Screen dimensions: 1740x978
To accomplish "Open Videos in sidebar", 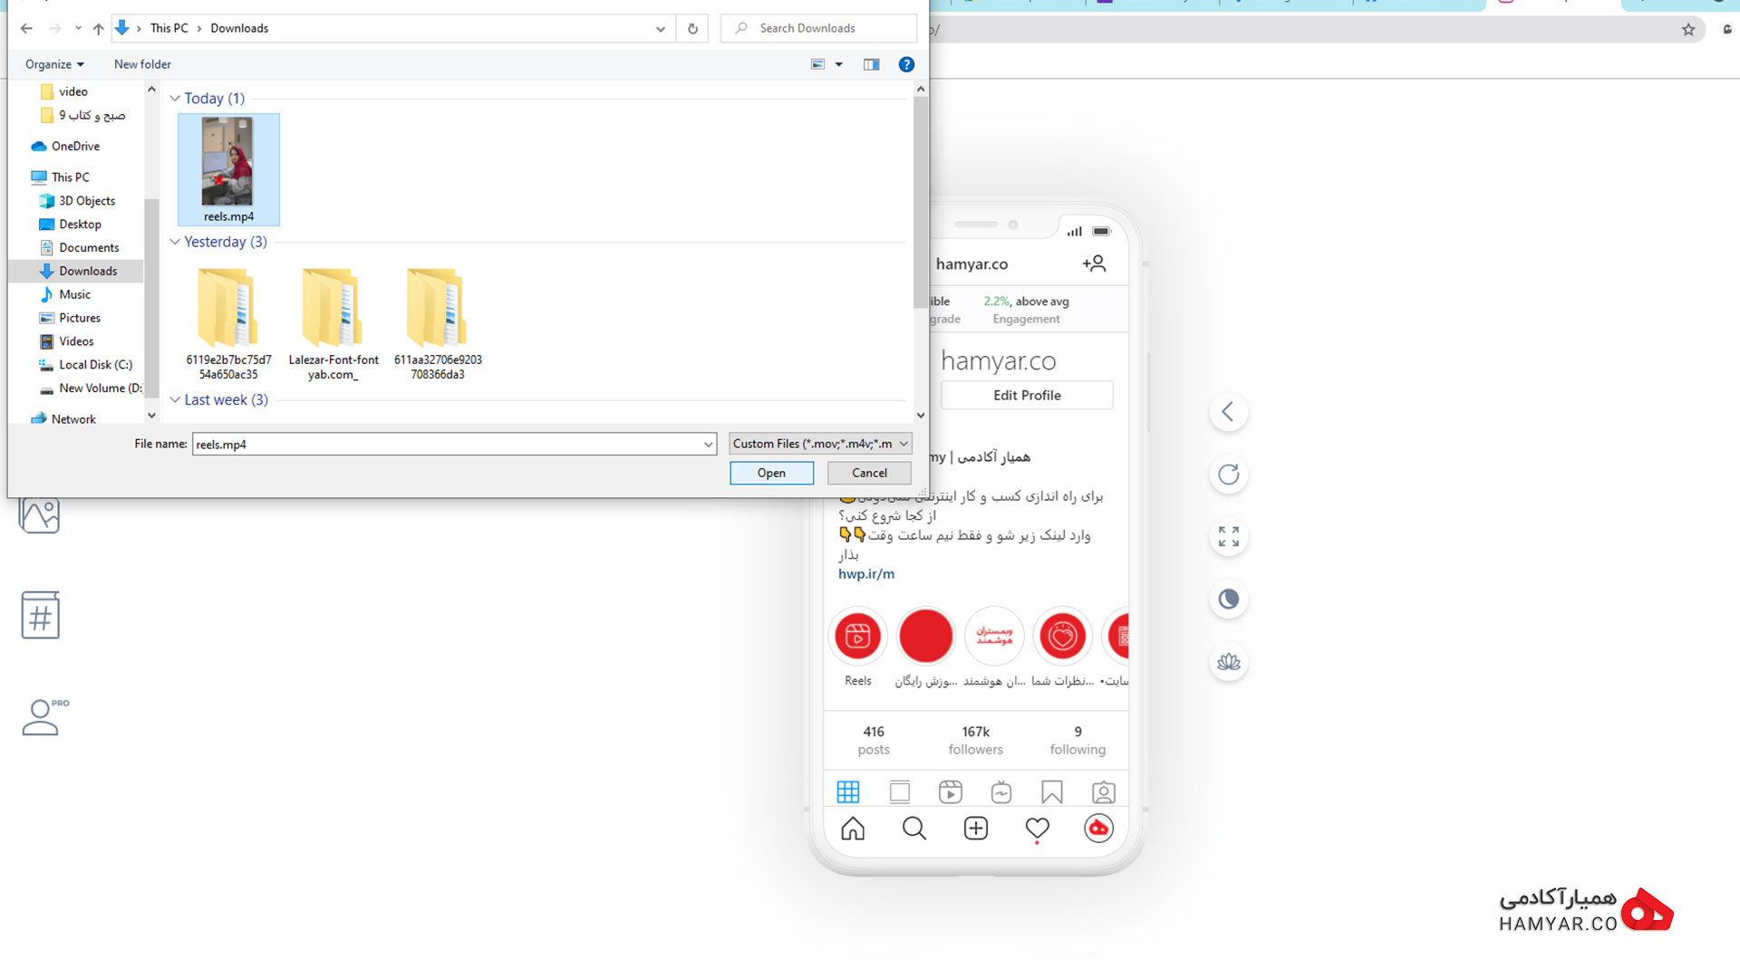I will [76, 341].
